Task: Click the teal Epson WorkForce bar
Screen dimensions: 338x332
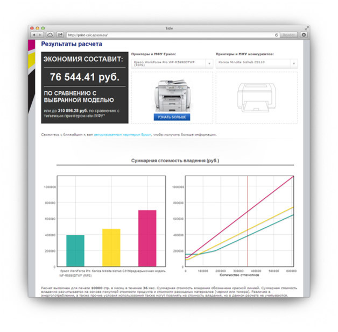Action: 75,251
